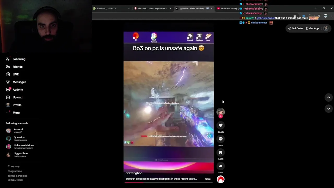Click the 'Treyarch proceeds to always disappoint' caption
This screenshot has height=188, width=334.
tap(161, 179)
